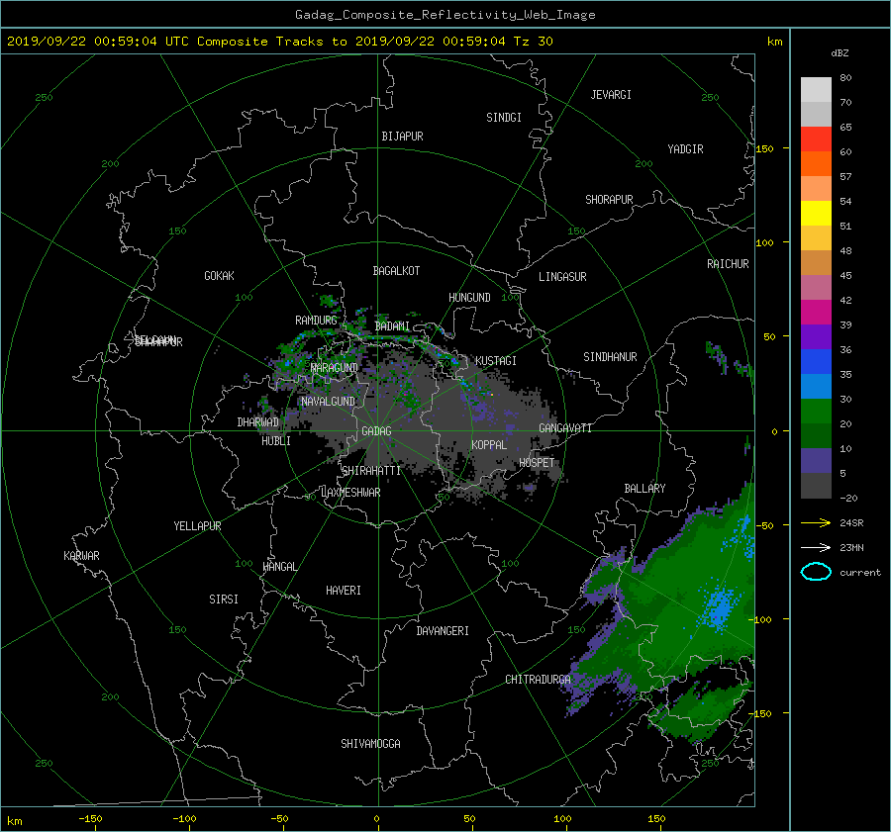Click the YADGIR city label
Image resolution: width=891 pixels, height=832 pixels.
(685, 149)
